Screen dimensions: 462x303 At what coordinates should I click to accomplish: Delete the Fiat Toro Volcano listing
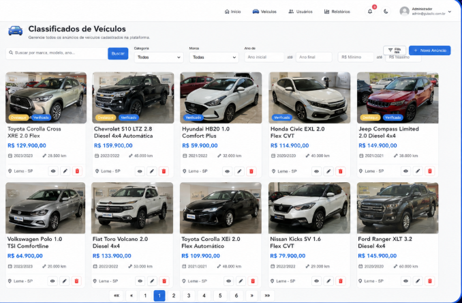164,281
